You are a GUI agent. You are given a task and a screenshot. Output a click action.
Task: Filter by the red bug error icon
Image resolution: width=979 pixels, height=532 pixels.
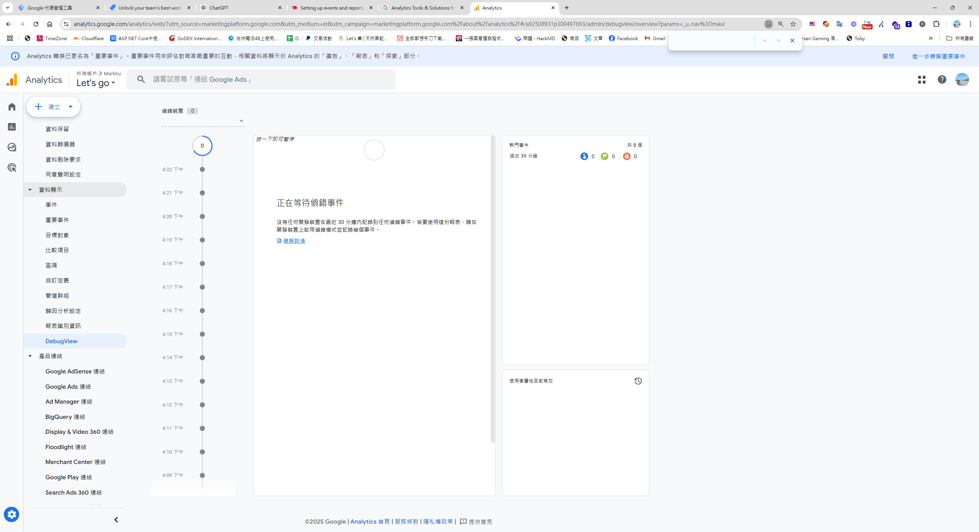pos(626,156)
